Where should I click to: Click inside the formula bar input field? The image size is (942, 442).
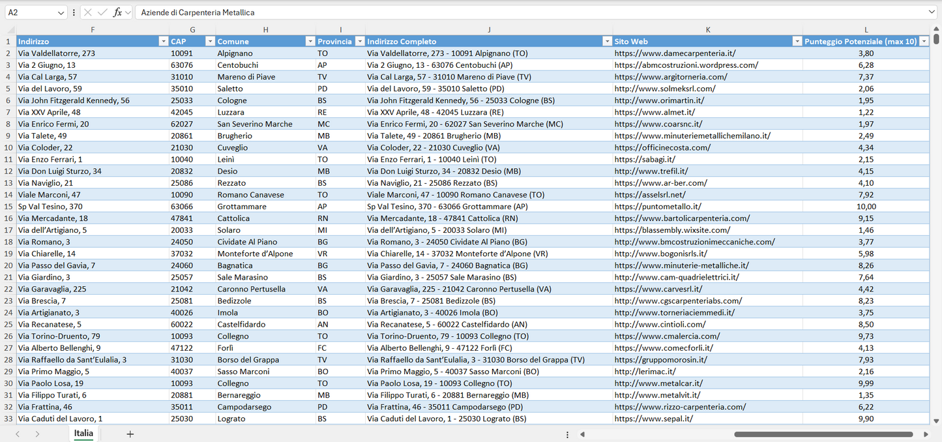[x=326, y=12]
